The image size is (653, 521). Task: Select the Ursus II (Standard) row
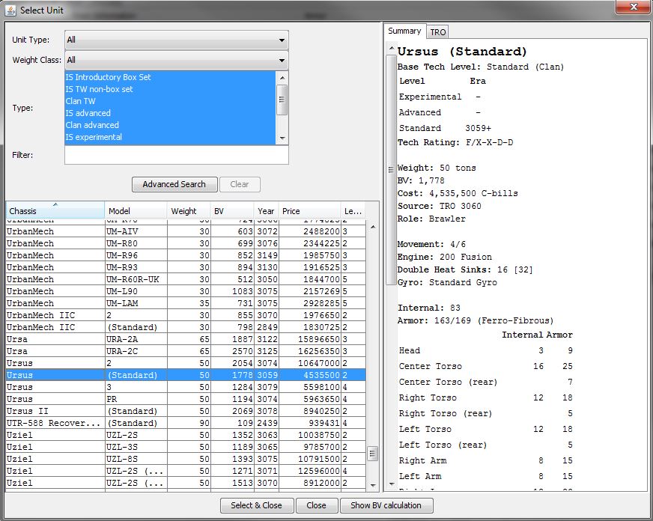click(186, 411)
